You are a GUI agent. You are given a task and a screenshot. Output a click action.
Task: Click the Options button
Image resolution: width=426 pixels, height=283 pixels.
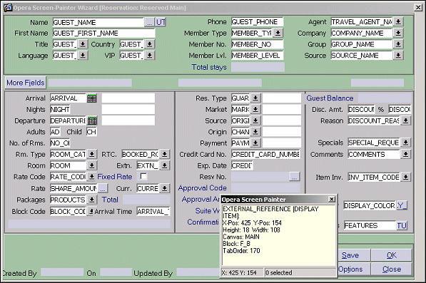[350, 269]
